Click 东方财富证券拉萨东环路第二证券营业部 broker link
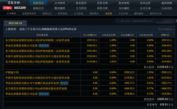The width and height of the screenshot is (177, 109). pos(37,40)
